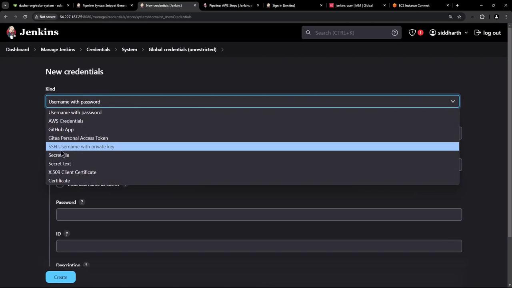Select SSH Username with private key
The height and width of the screenshot is (288, 512).
pos(252,146)
